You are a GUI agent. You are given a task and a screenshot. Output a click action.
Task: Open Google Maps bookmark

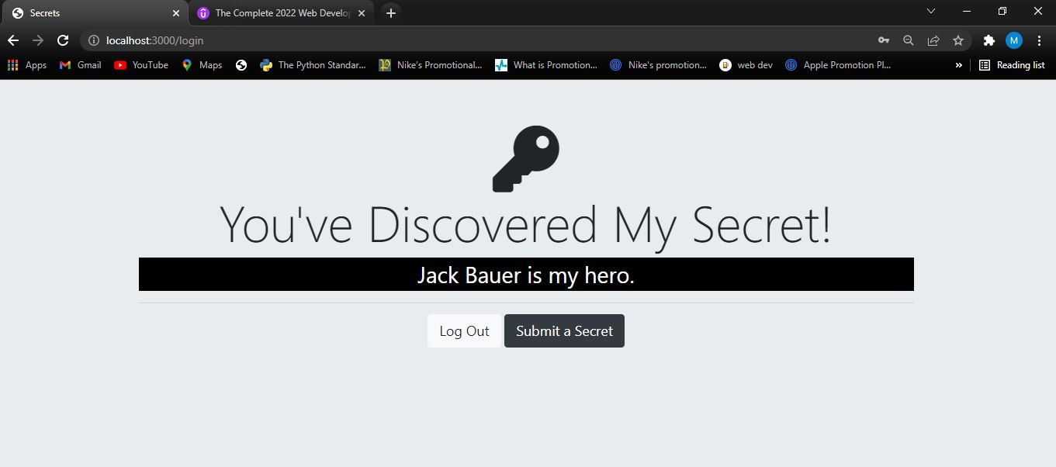201,65
